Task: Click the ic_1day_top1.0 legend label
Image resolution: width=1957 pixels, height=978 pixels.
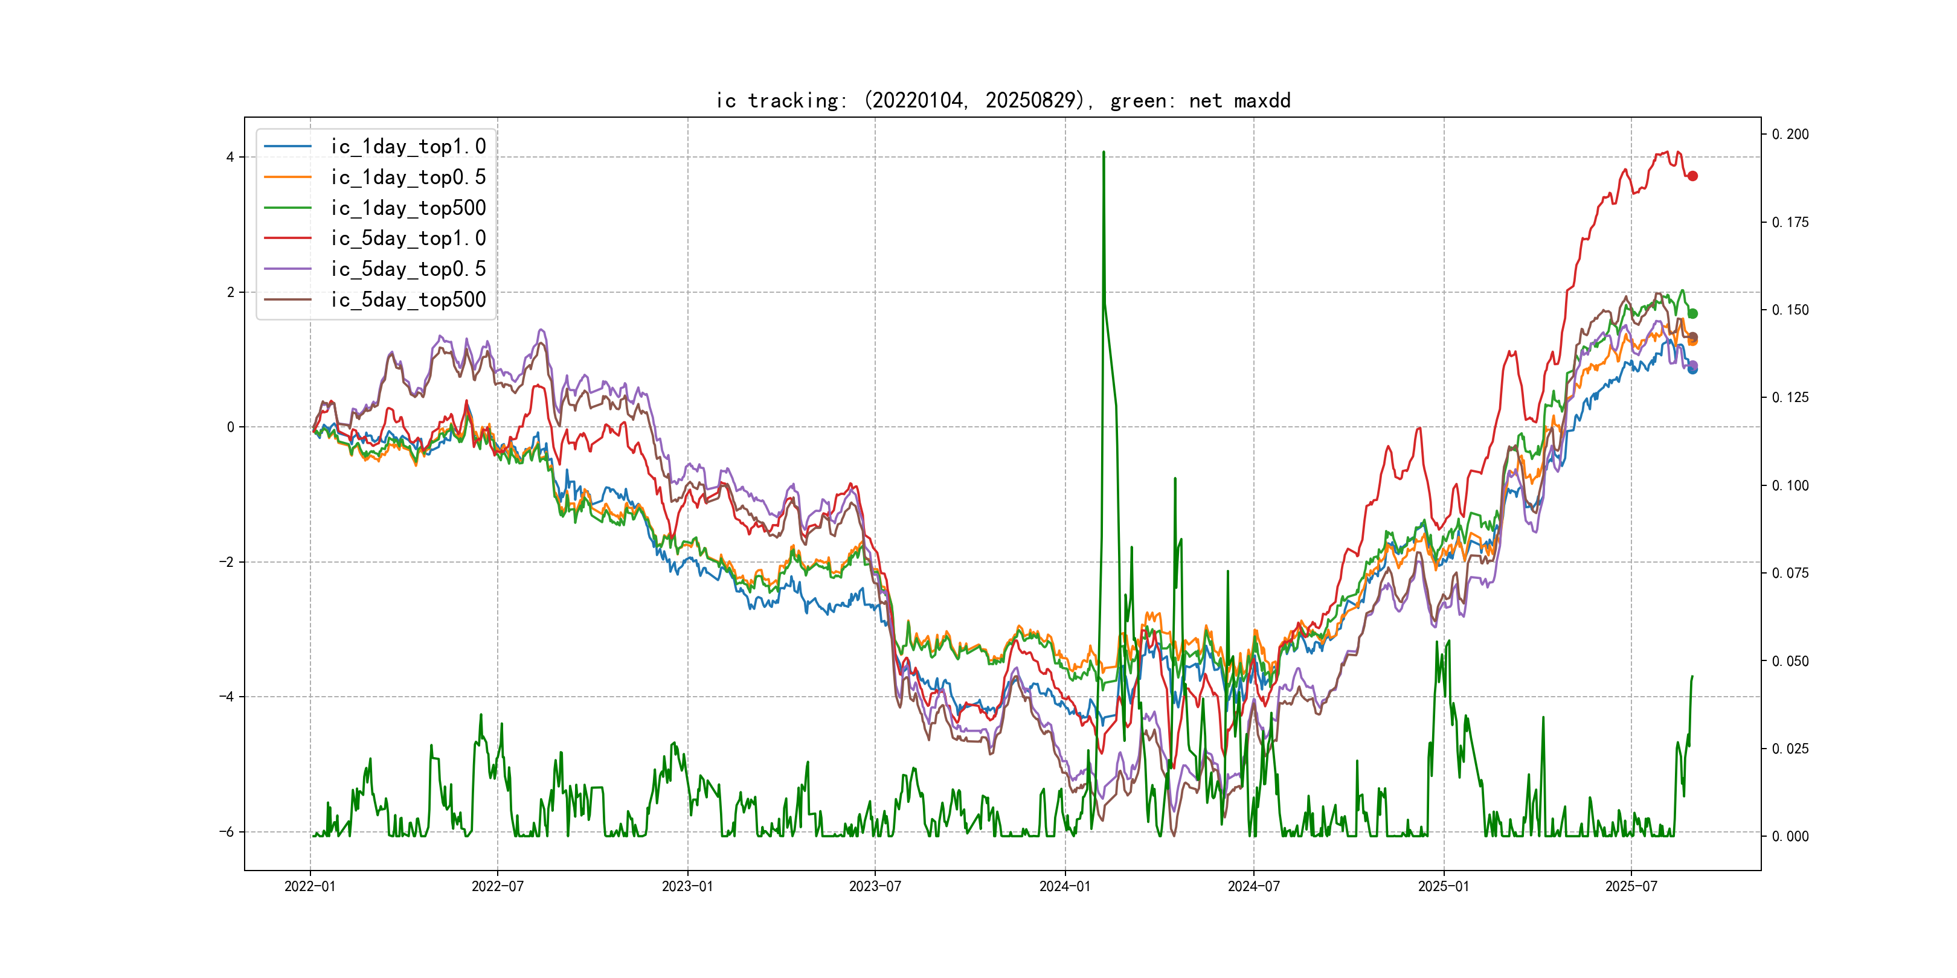Action: pyautogui.click(x=408, y=145)
